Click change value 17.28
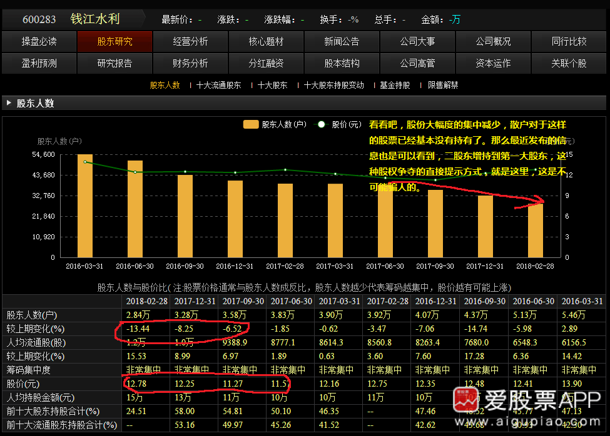The height and width of the screenshot is (436, 610). [x=474, y=357]
